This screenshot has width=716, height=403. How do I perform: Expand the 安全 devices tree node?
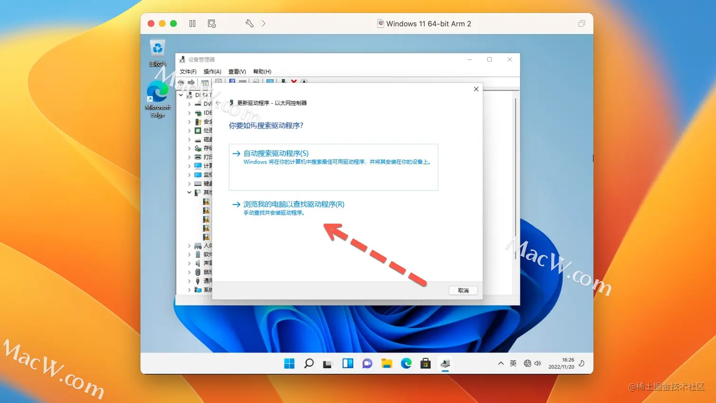(189, 122)
